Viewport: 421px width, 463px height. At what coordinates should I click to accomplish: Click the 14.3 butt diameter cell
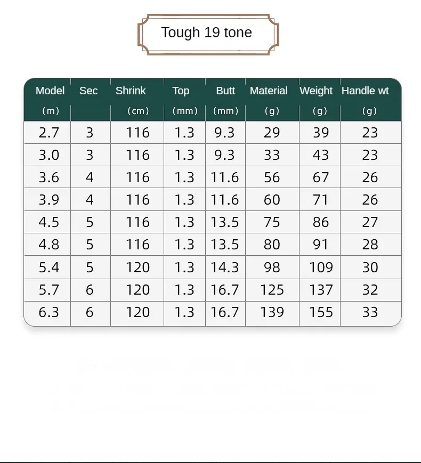225,267
